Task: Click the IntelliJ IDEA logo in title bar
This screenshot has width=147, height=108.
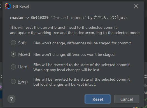Action: [x=8, y=6]
